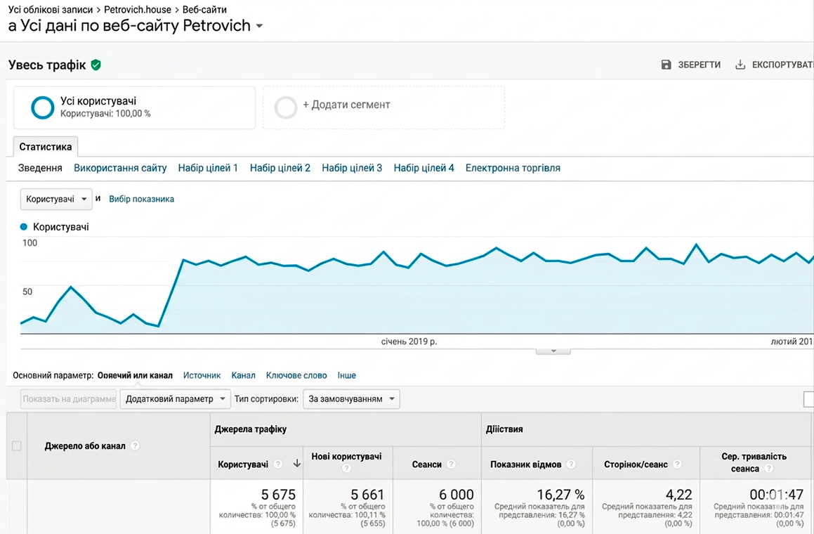The width and height of the screenshot is (814, 534).
Task: Click help icon next to Показник відмов
Action: 571,464
